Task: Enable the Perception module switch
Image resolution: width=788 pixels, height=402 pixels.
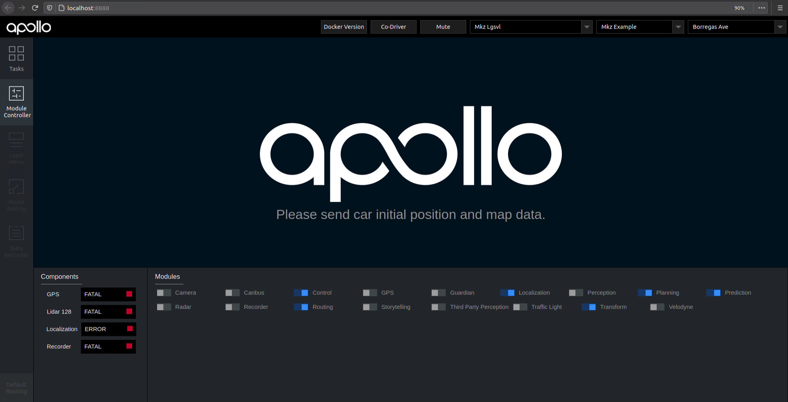Action: coord(576,292)
